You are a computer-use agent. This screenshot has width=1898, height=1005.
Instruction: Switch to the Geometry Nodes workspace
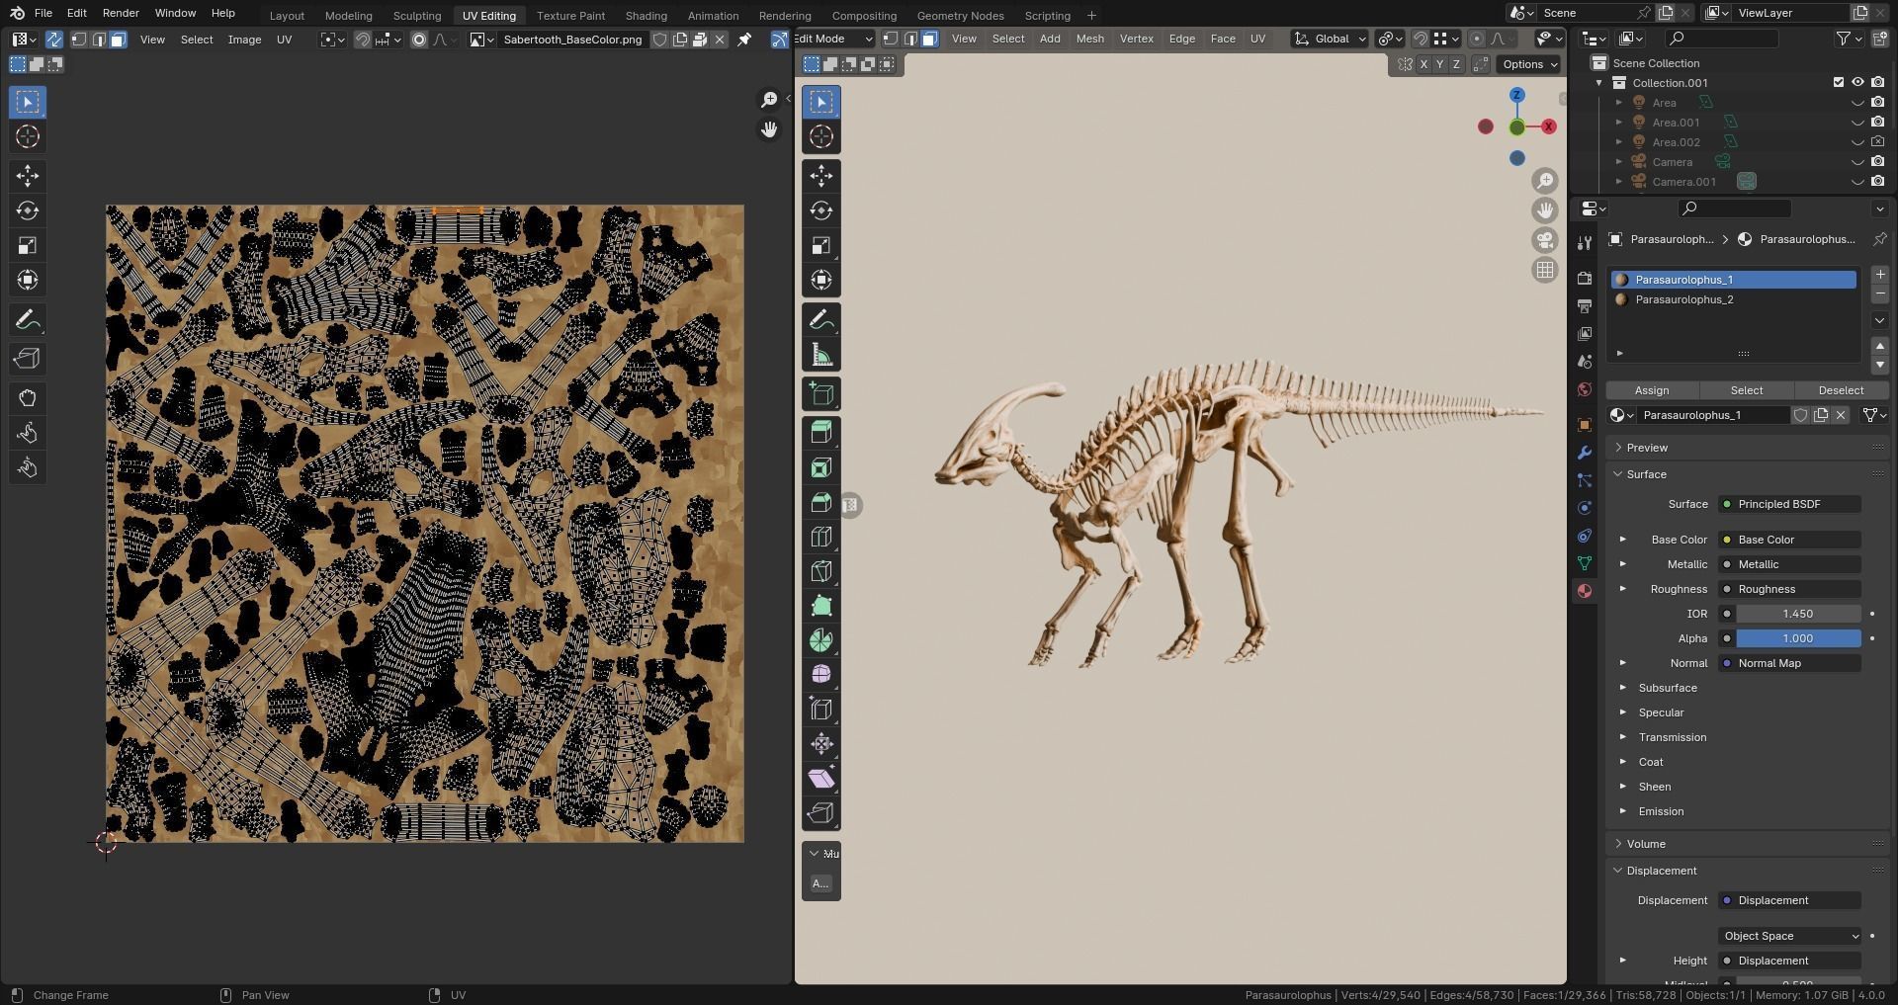(960, 15)
